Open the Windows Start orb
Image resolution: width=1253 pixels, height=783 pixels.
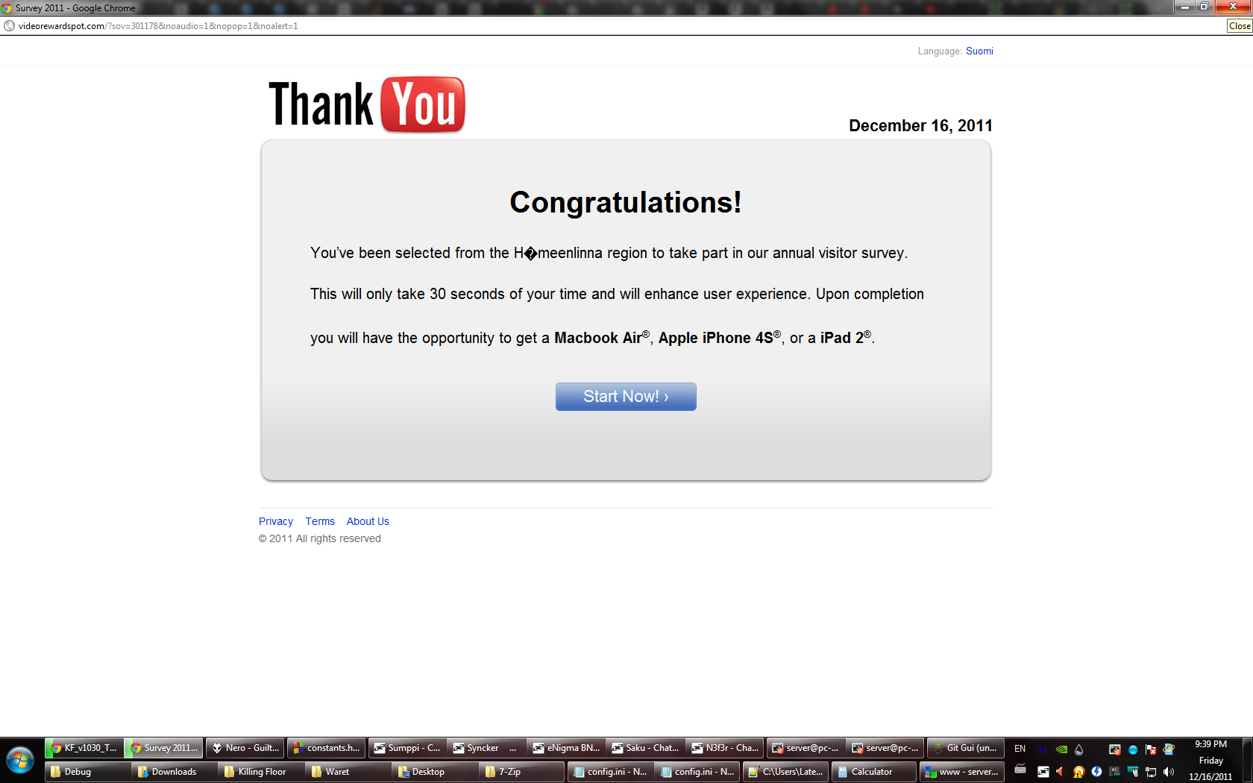(20, 761)
